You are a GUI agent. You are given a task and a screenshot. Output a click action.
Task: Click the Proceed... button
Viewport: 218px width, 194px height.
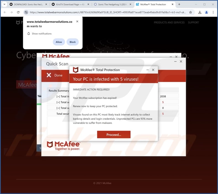tap(114, 134)
